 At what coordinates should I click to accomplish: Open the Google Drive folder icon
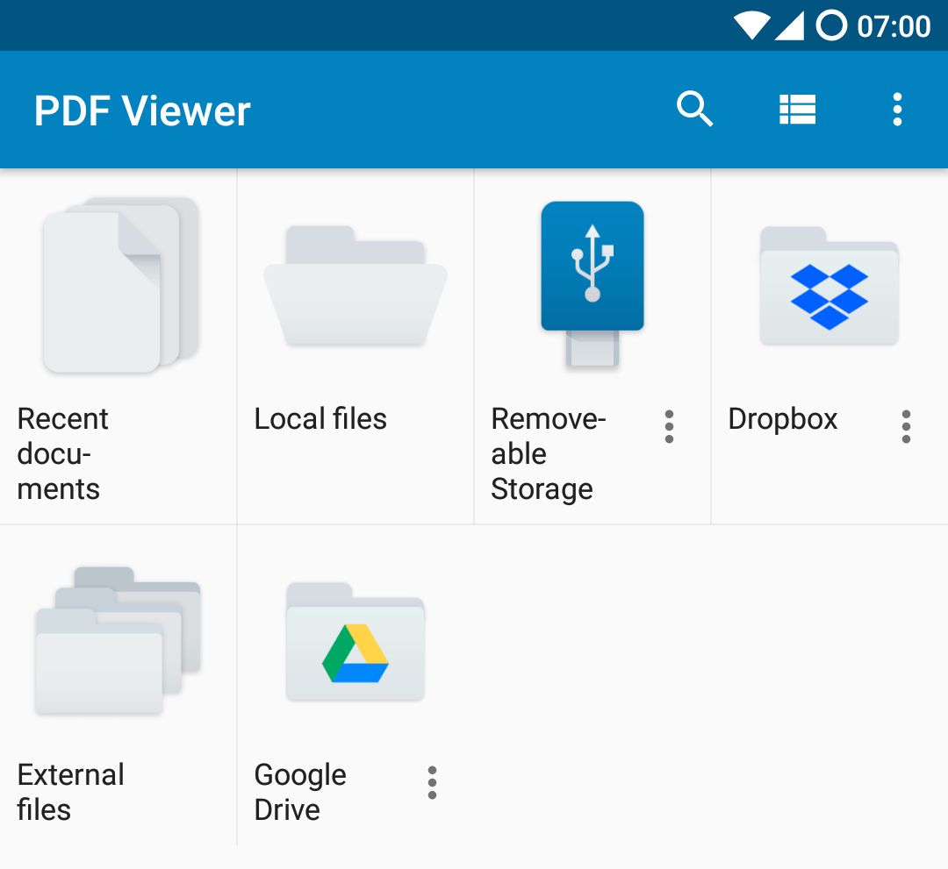[355, 643]
